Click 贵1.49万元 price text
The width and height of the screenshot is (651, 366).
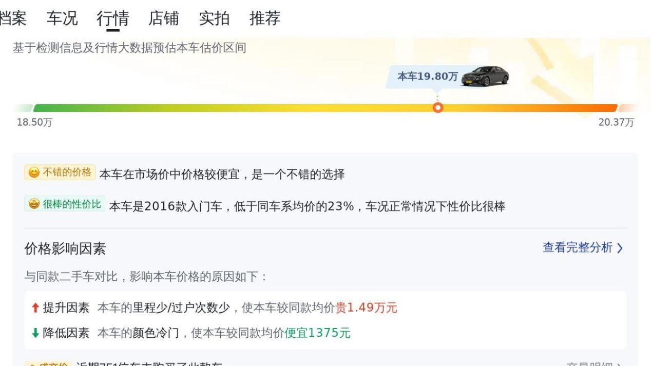367,308
